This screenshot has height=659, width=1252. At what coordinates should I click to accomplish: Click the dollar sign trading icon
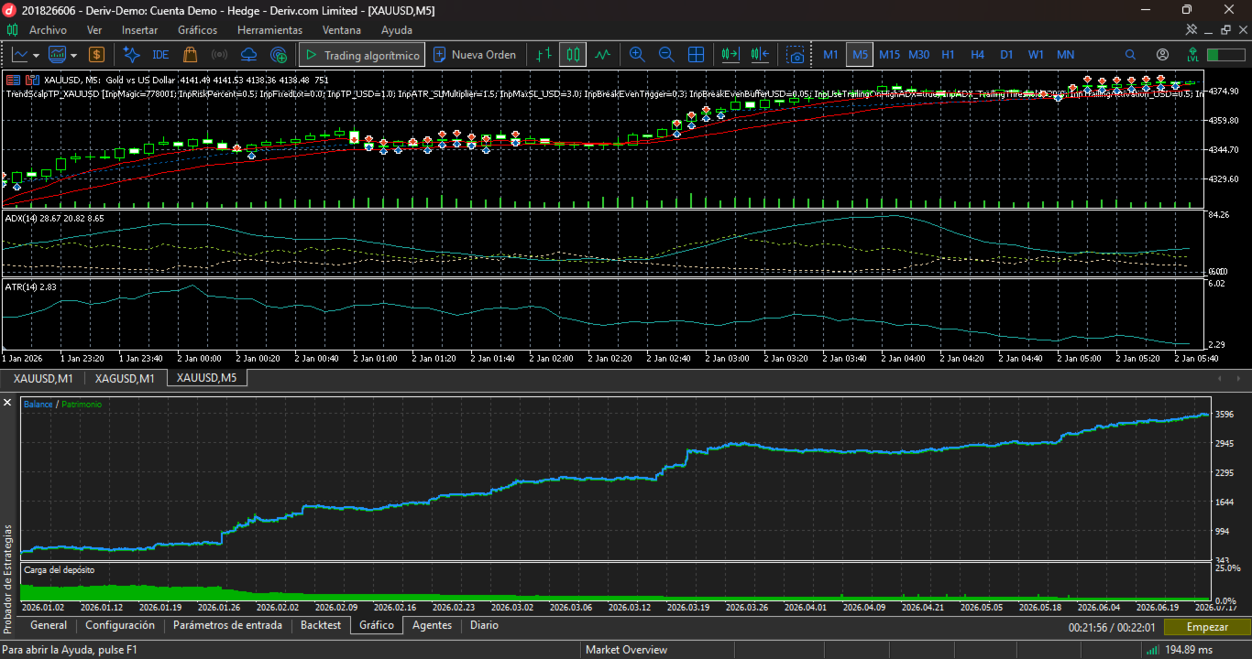coord(96,55)
